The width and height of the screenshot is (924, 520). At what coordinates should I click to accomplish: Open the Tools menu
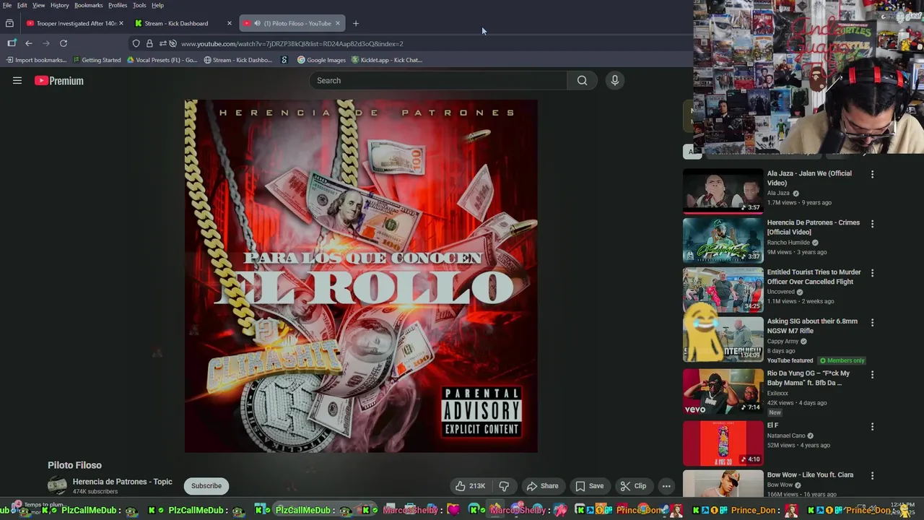[x=139, y=5]
